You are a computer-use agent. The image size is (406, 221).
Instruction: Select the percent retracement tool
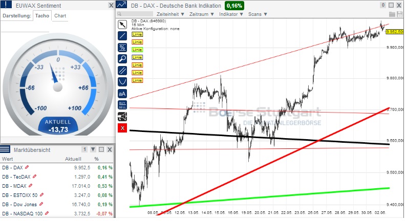122,48
